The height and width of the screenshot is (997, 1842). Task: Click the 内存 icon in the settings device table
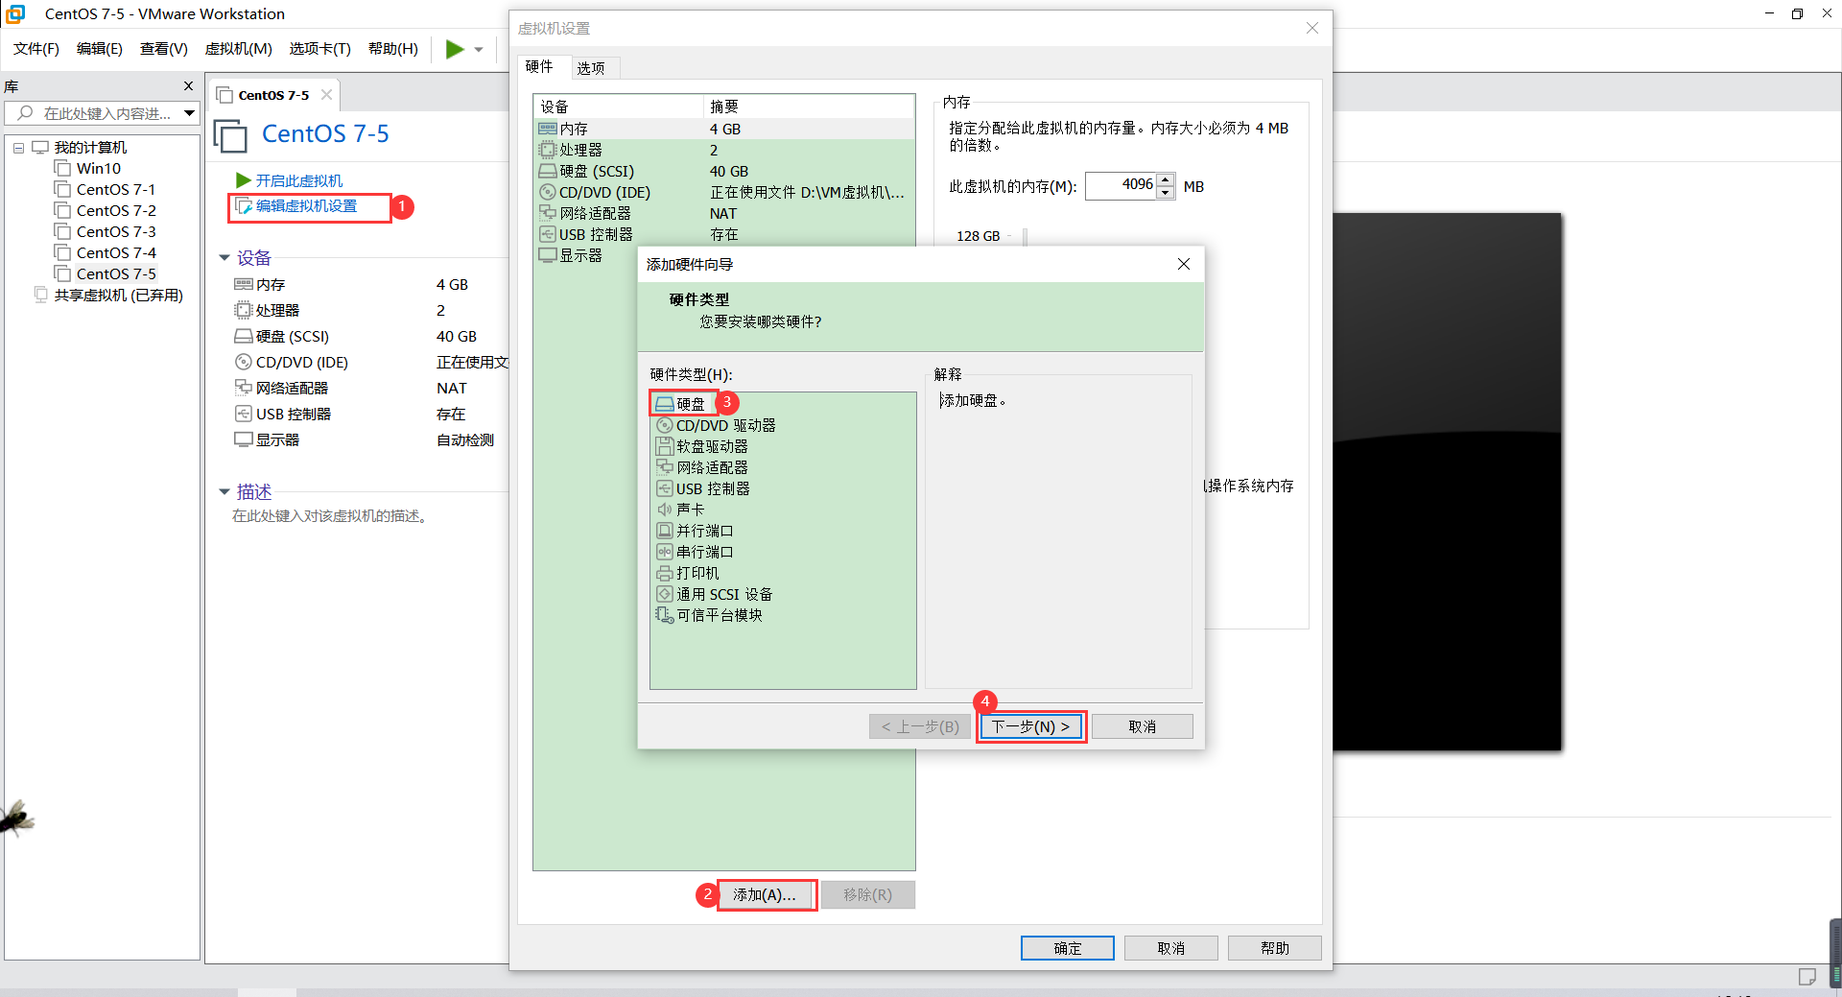(548, 129)
